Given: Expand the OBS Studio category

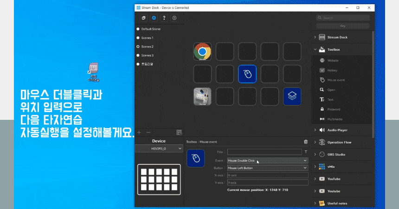Looking at the screenshot, I should (x=315, y=154).
